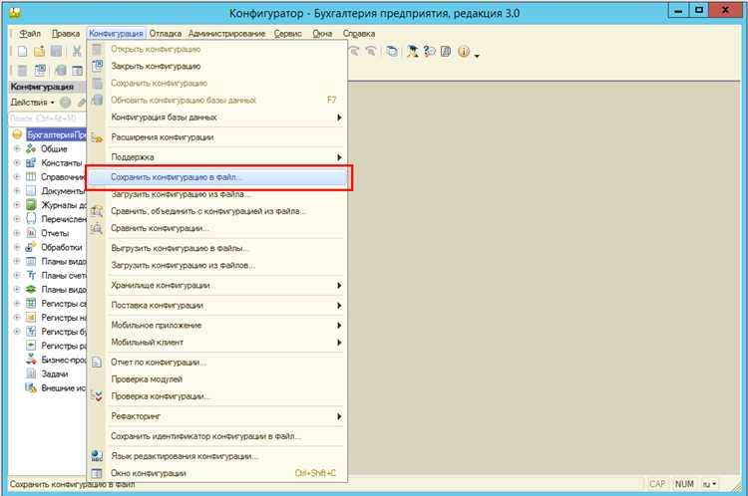Choose Проверка конфигурации...
This screenshot has height=496, width=748.
pyautogui.click(x=217, y=396)
